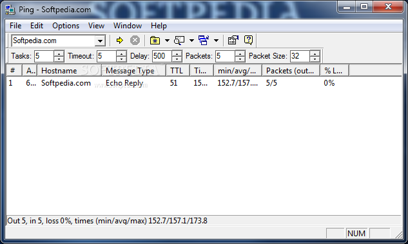Screen dimensions: 408x244
Task: Sort by the A.. column header
Action: tap(30, 71)
